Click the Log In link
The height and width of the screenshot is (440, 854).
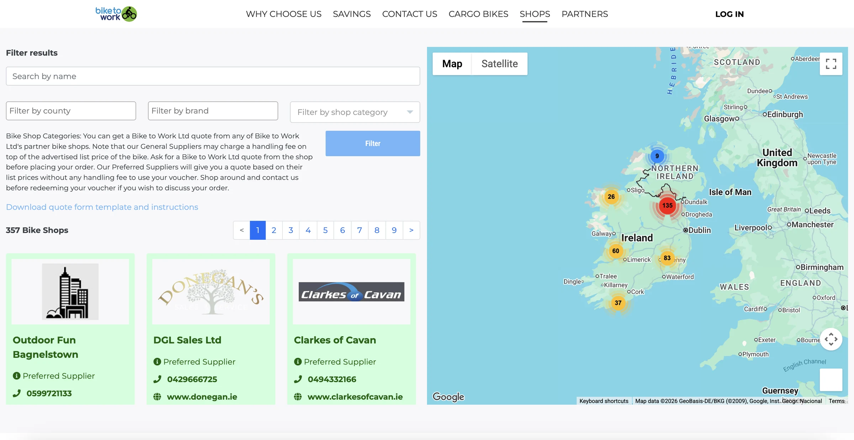(729, 14)
